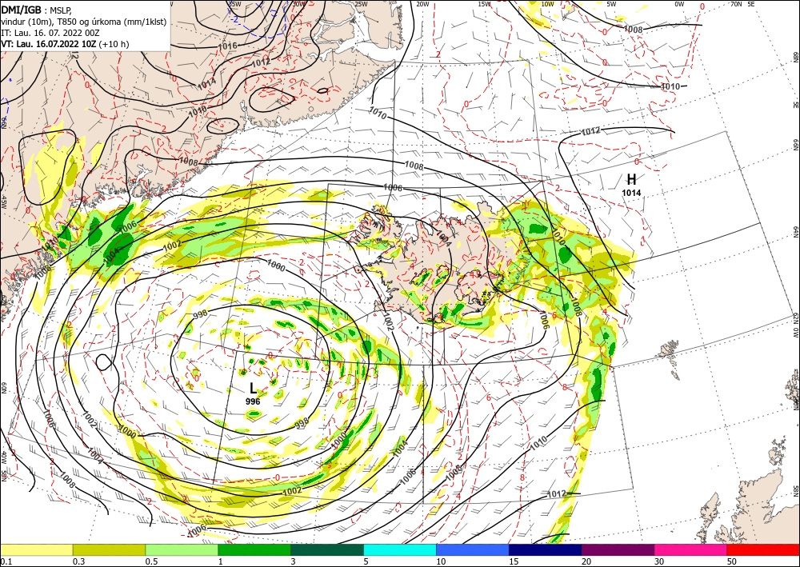The image size is (800, 567).
Task: Select the light green 0.5–1 legend band
Action: [x=182, y=549]
